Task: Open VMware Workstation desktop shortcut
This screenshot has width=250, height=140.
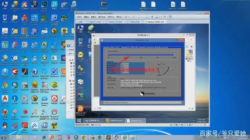Action: [x=44, y=47]
